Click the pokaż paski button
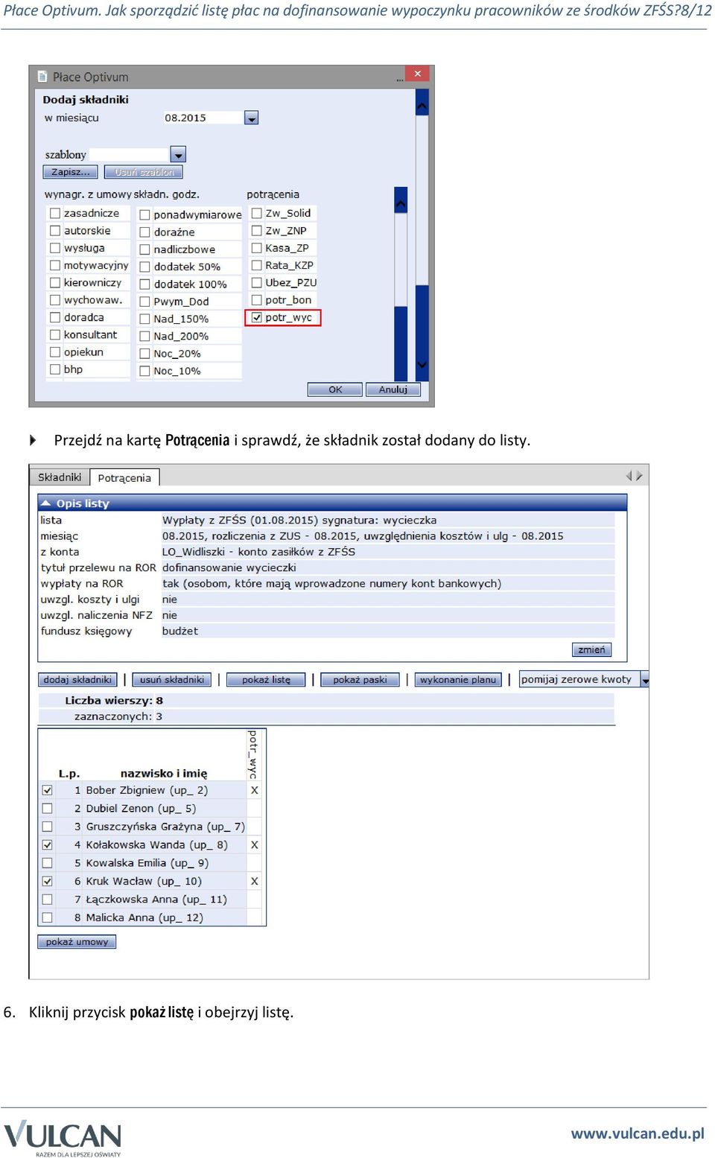 coord(360,679)
